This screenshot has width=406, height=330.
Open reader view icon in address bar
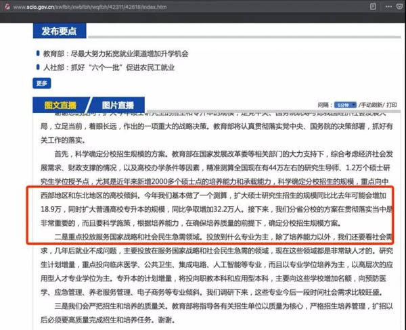tap(373, 7)
